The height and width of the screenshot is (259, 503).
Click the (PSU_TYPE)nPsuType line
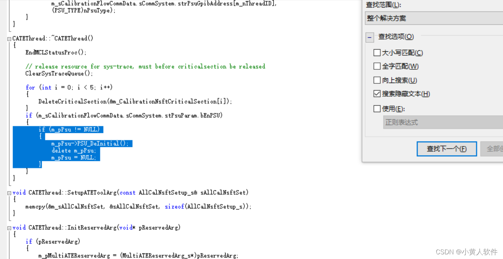pos(83,10)
